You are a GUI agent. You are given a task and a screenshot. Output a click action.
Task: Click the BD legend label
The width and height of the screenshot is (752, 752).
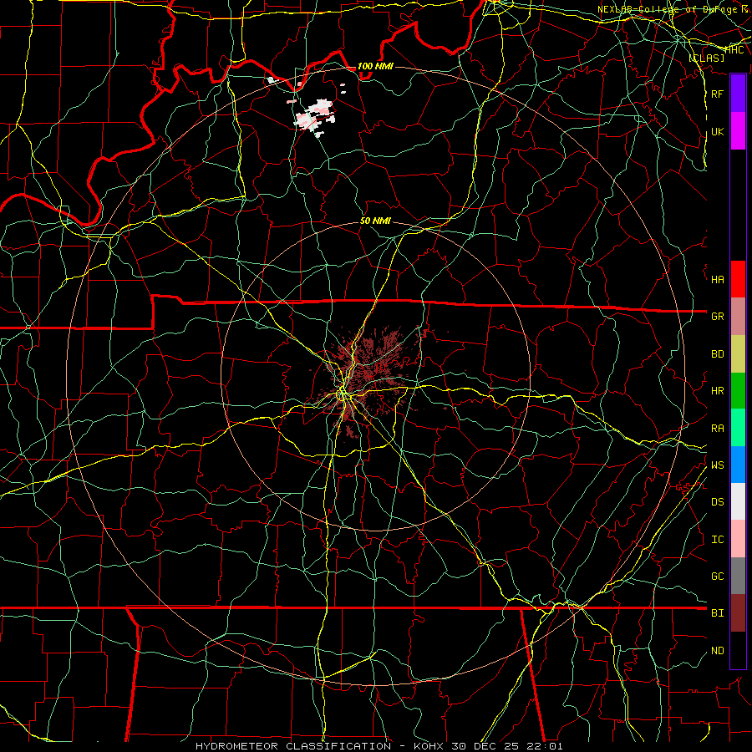(x=718, y=354)
